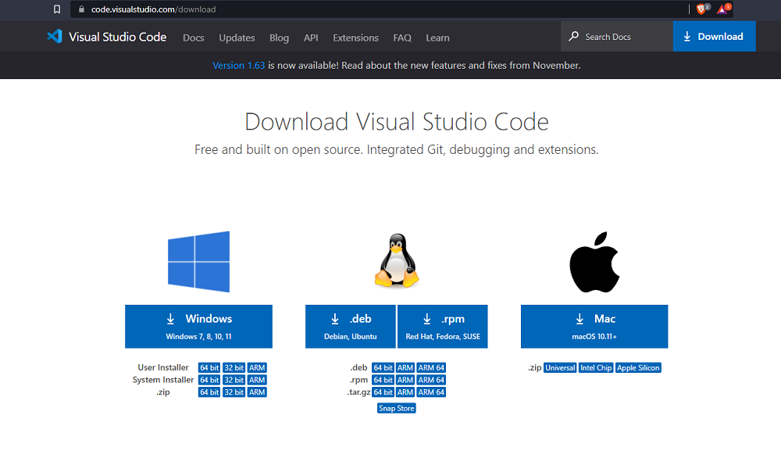Image resolution: width=781 pixels, height=458 pixels.
Task: Open the Extensions nav item
Action: click(355, 38)
